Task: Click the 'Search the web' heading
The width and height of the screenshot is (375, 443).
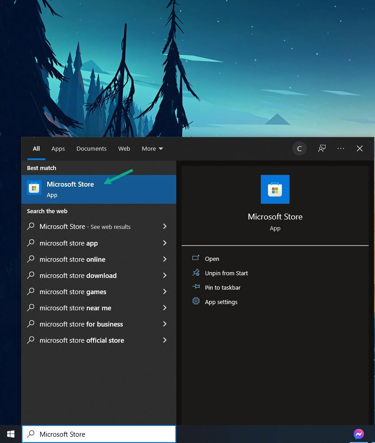Action: tap(47, 211)
